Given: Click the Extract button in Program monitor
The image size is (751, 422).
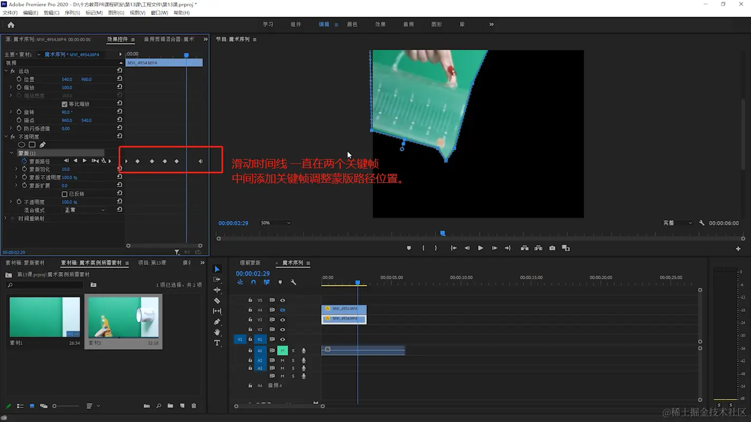Looking at the screenshot, I should click(538, 248).
